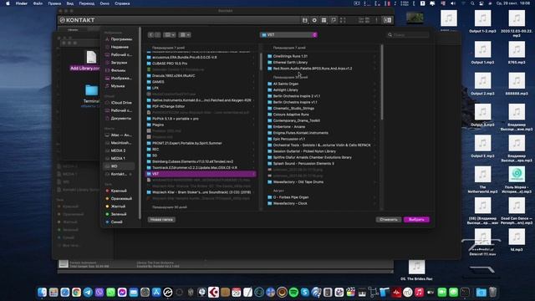Screen dimensions: 535x301
Task: Open the Окно menu
Action: coord(104,3)
